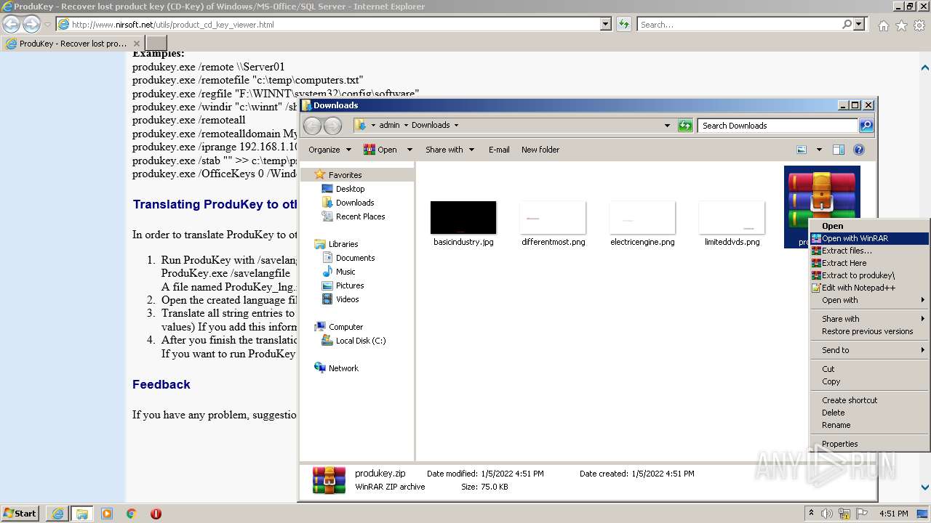Click in Search Downloads field
Image resolution: width=931 pixels, height=523 pixels.
pyautogui.click(x=778, y=126)
